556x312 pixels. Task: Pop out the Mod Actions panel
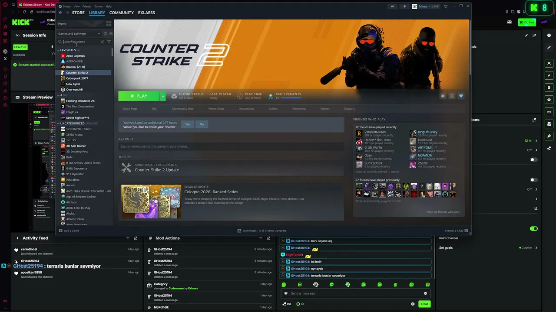[268, 238]
